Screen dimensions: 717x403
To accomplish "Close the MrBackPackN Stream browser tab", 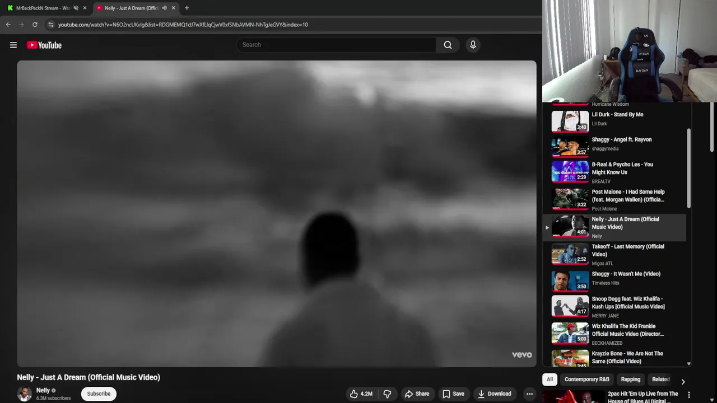I will coord(85,8).
